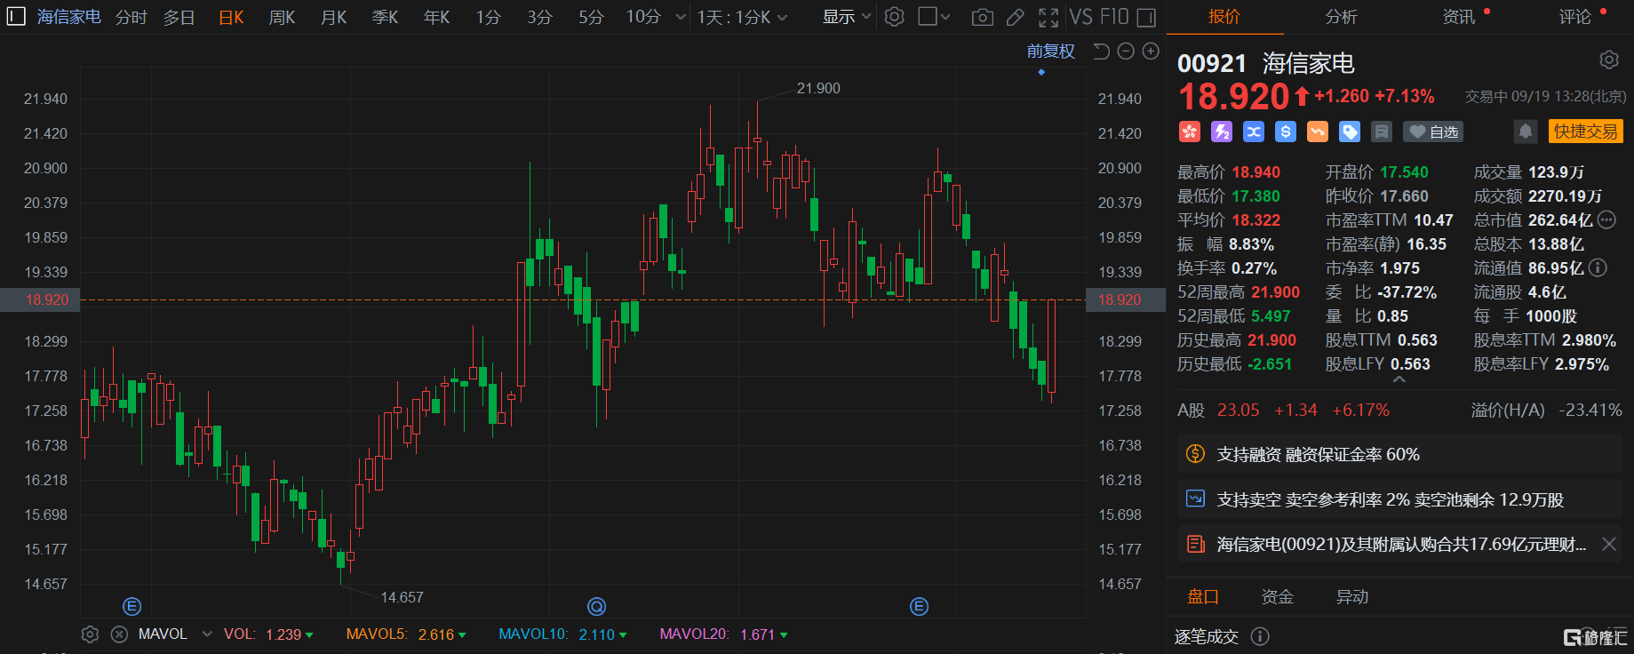Open the 报价 quote tab

pos(1224,17)
